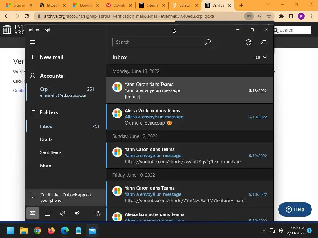Expand More folders in Mail
This screenshot has height=238, width=318.
point(45,165)
